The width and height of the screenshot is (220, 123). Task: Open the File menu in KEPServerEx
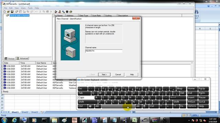pyautogui.click(x=5, y=8)
